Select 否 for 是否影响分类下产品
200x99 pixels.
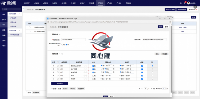[66, 45]
